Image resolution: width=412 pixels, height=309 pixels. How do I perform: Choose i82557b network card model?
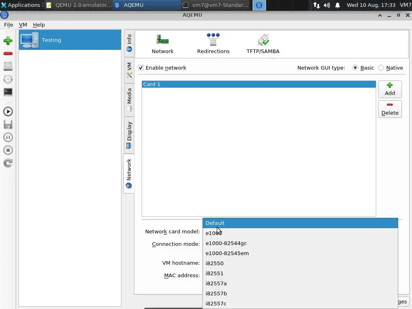coord(300,293)
